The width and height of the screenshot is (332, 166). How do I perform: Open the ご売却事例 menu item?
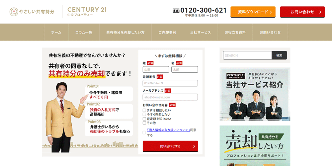pyautogui.click(x=167, y=32)
